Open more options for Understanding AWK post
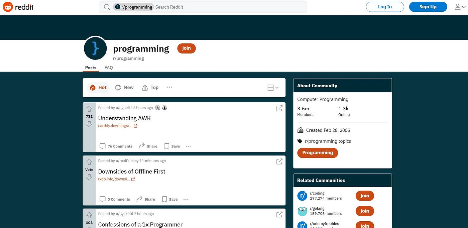 coord(188,146)
